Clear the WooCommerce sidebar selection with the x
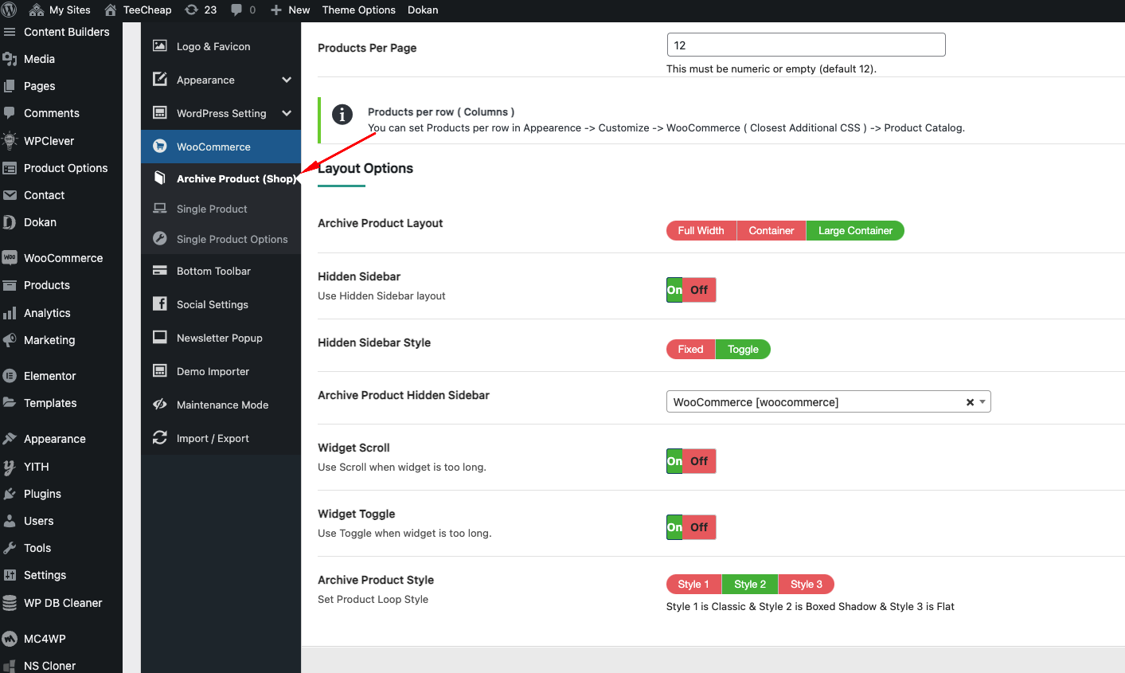The height and width of the screenshot is (673, 1125). pos(970,402)
